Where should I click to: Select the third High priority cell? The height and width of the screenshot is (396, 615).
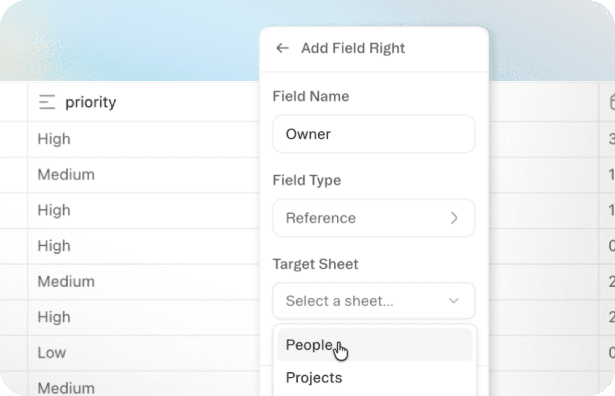(54, 246)
